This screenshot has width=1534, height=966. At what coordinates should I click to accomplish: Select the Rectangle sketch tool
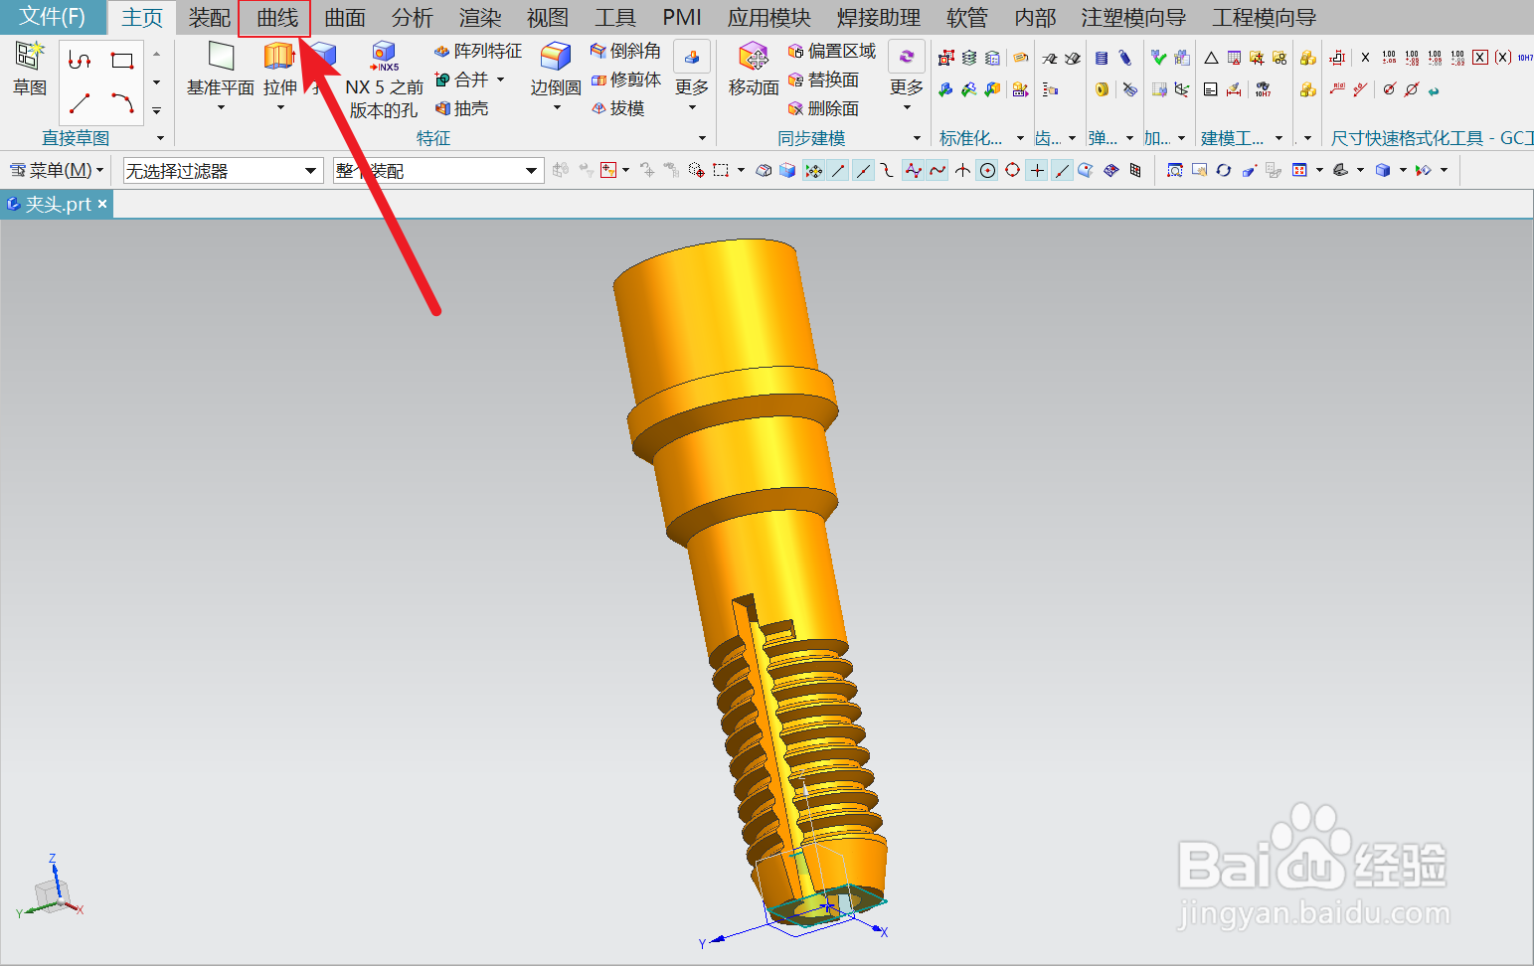tap(122, 61)
